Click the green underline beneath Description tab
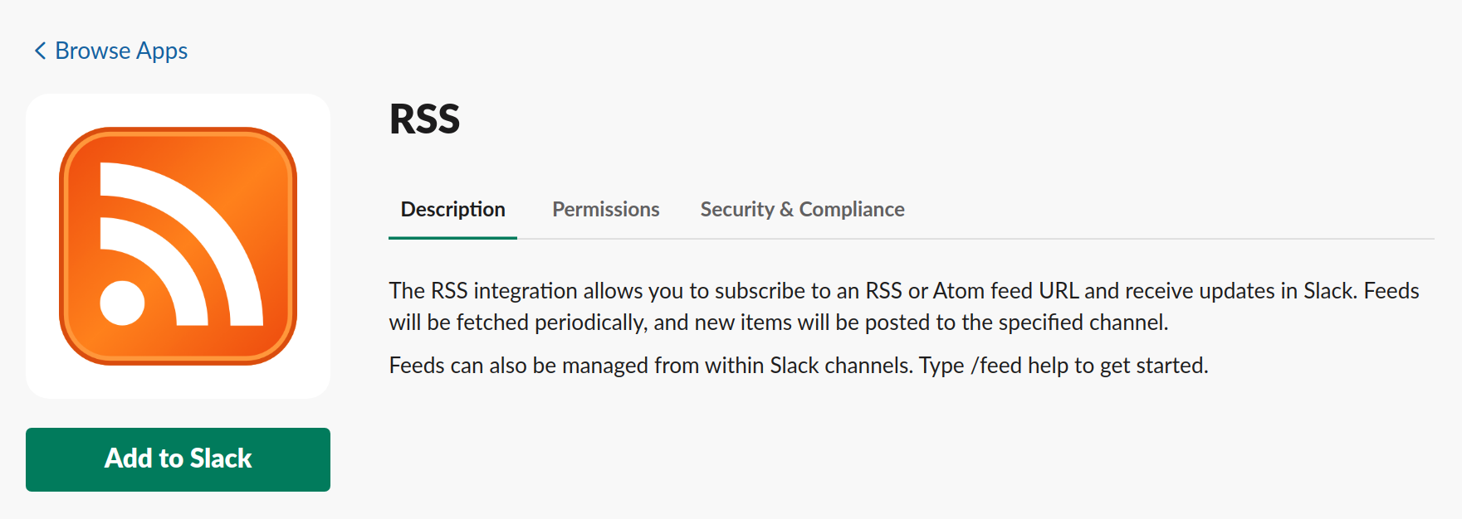Image resolution: width=1462 pixels, height=519 pixels. (452, 238)
